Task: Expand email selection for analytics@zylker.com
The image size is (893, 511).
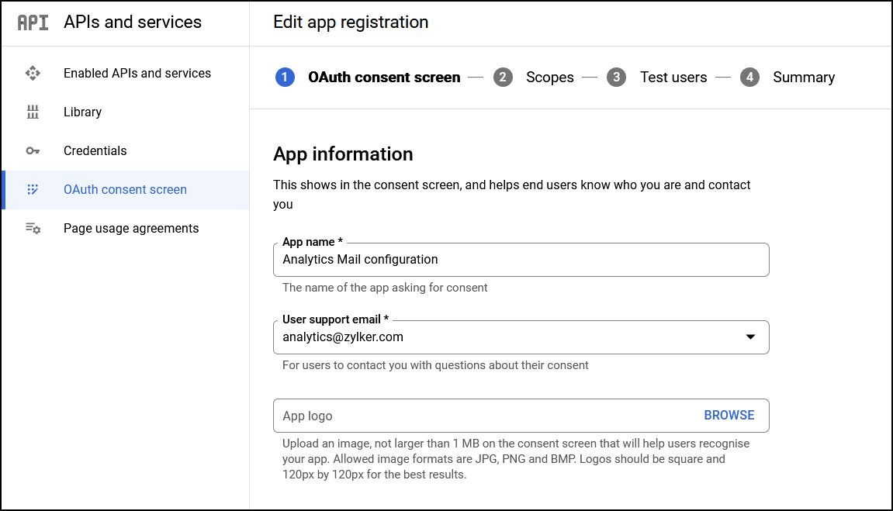Action: click(x=750, y=337)
